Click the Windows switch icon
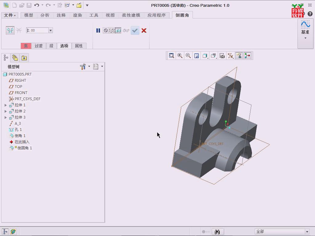Viewport: 315px width, 236px height. pos(67,5)
